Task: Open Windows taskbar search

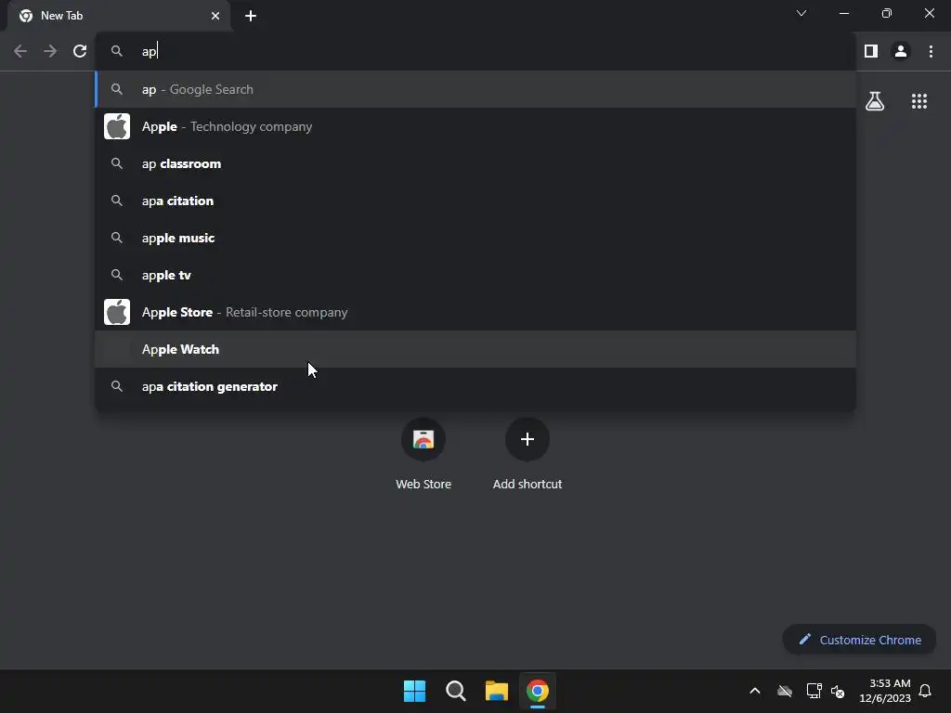Action: 455,691
